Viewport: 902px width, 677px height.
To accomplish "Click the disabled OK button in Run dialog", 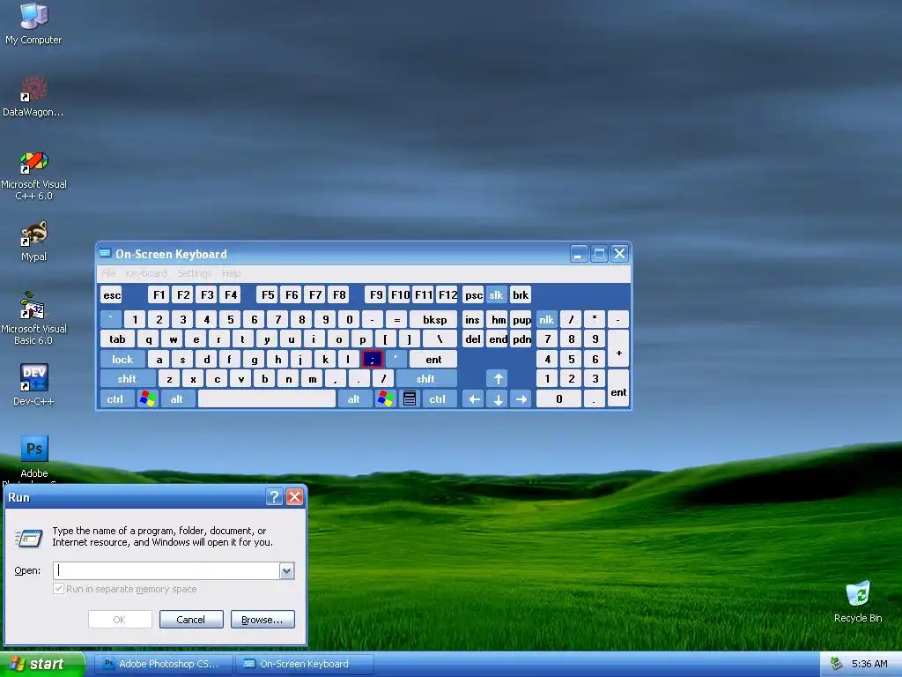I will [120, 620].
